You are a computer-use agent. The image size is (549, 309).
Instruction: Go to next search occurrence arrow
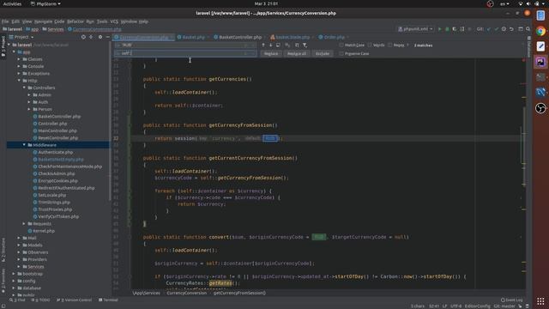(x=271, y=45)
